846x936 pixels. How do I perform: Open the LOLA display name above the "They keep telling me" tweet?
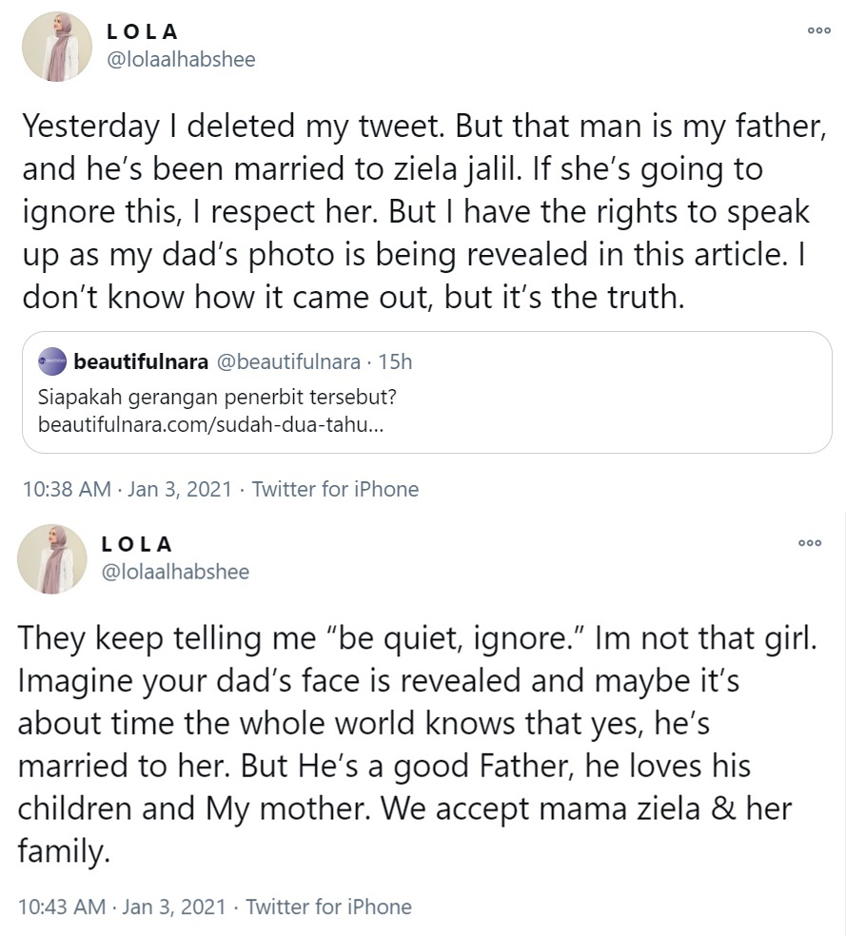pos(137,544)
